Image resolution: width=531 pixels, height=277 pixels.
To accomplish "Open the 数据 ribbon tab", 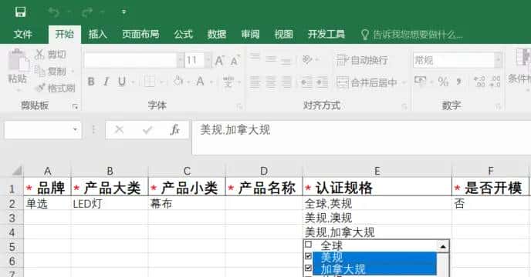I will (217, 34).
